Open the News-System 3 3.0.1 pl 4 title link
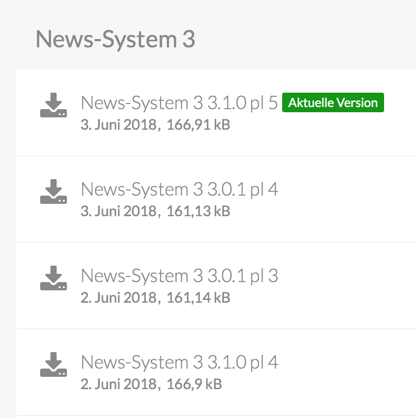This screenshot has width=416, height=418. click(179, 189)
